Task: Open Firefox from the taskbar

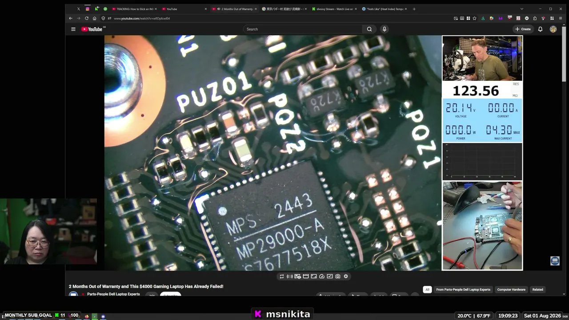Action: point(87,316)
